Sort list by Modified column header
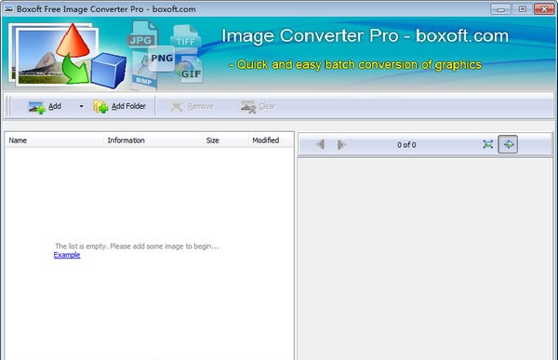This screenshot has height=360, width=558. (x=271, y=140)
